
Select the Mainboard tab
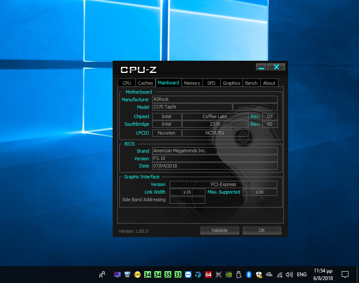pos(168,83)
